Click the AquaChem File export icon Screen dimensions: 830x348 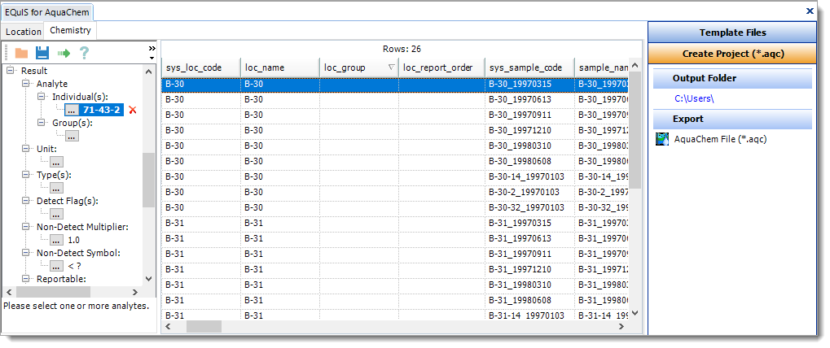661,139
